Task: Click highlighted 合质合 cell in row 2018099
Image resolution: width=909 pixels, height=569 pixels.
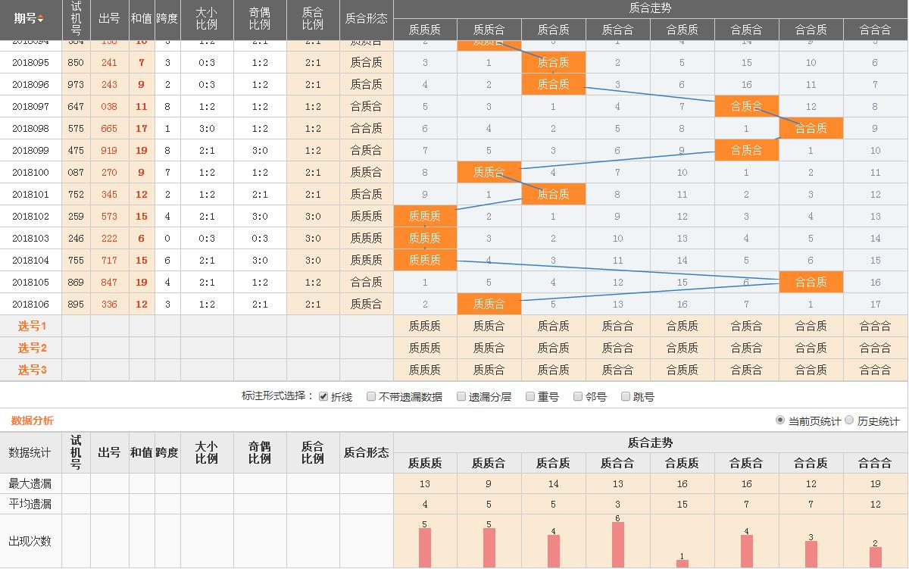Action: [747, 151]
